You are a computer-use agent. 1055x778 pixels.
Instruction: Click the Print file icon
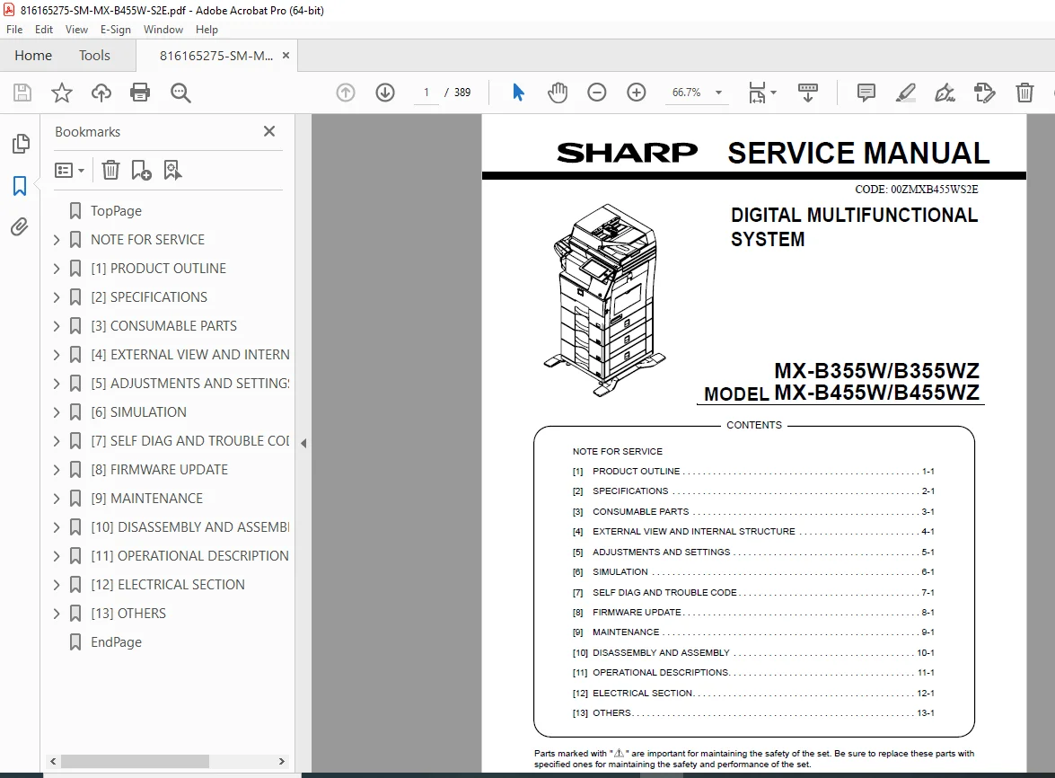coord(140,93)
